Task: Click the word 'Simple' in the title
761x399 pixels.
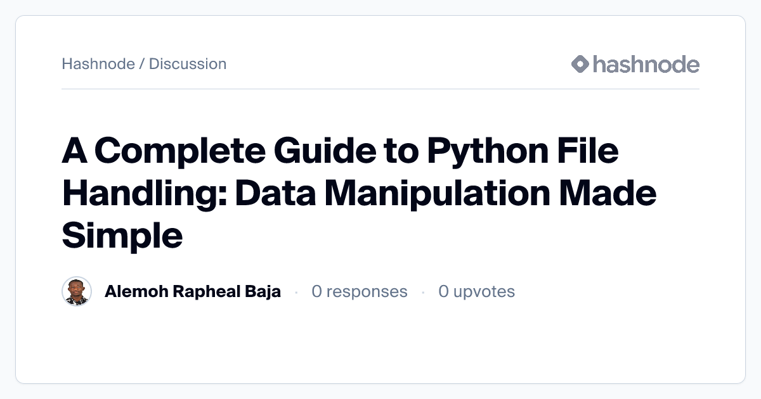Action: pyautogui.click(x=122, y=236)
